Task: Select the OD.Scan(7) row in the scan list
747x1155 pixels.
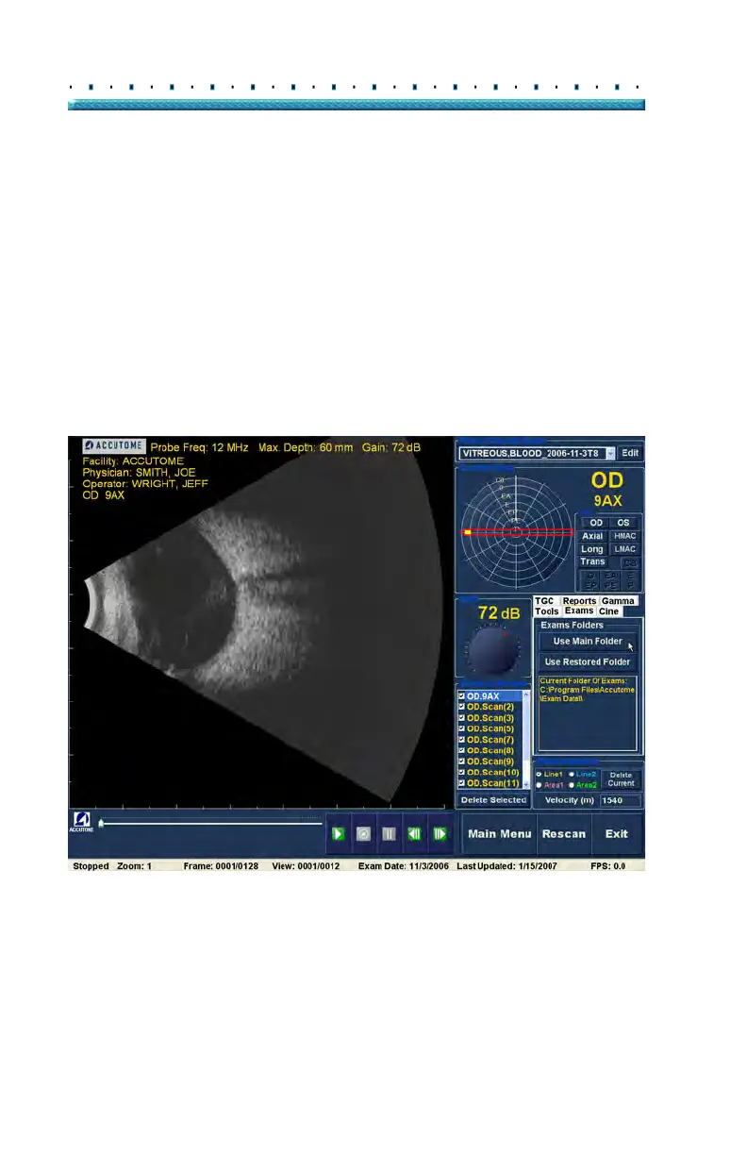Action: (489, 740)
